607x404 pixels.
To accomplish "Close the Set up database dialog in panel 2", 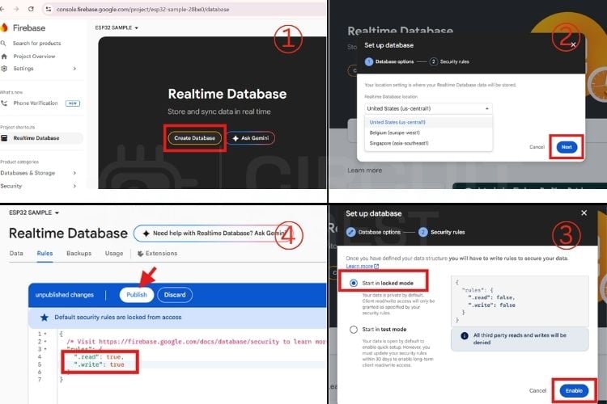I will pos(573,45).
